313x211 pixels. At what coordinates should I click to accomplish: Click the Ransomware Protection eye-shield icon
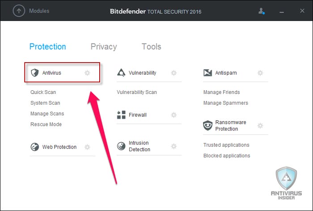point(207,125)
